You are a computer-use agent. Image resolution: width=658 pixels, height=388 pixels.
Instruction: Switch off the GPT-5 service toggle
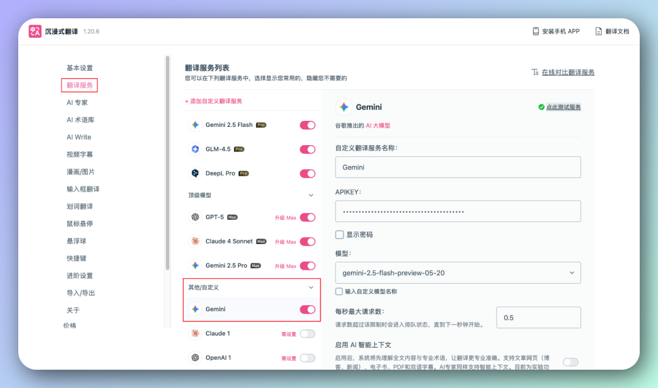[x=308, y=217]
